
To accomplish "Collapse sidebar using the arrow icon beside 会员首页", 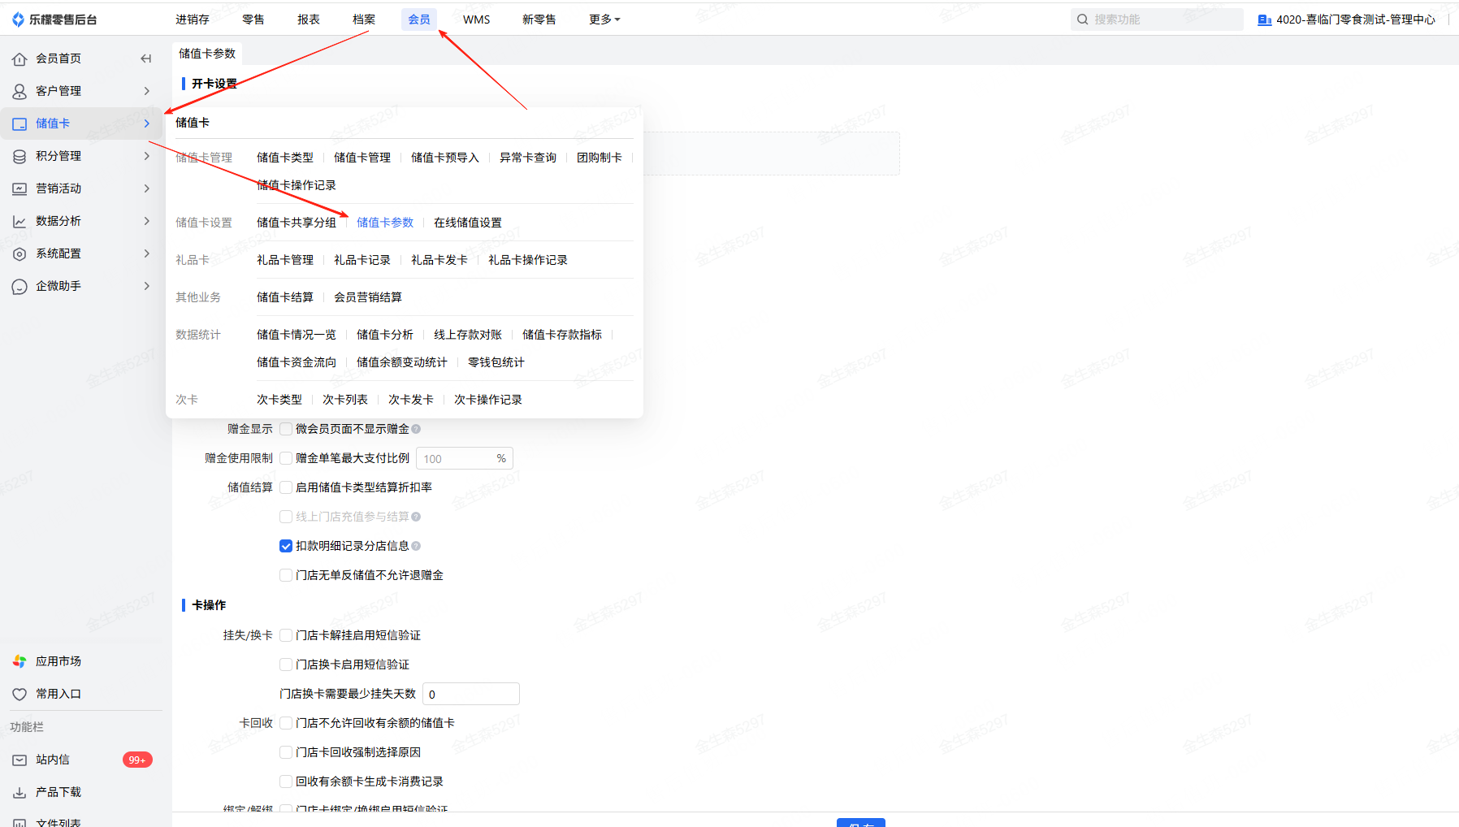I will pyautogui.click(x=146, y=58).
